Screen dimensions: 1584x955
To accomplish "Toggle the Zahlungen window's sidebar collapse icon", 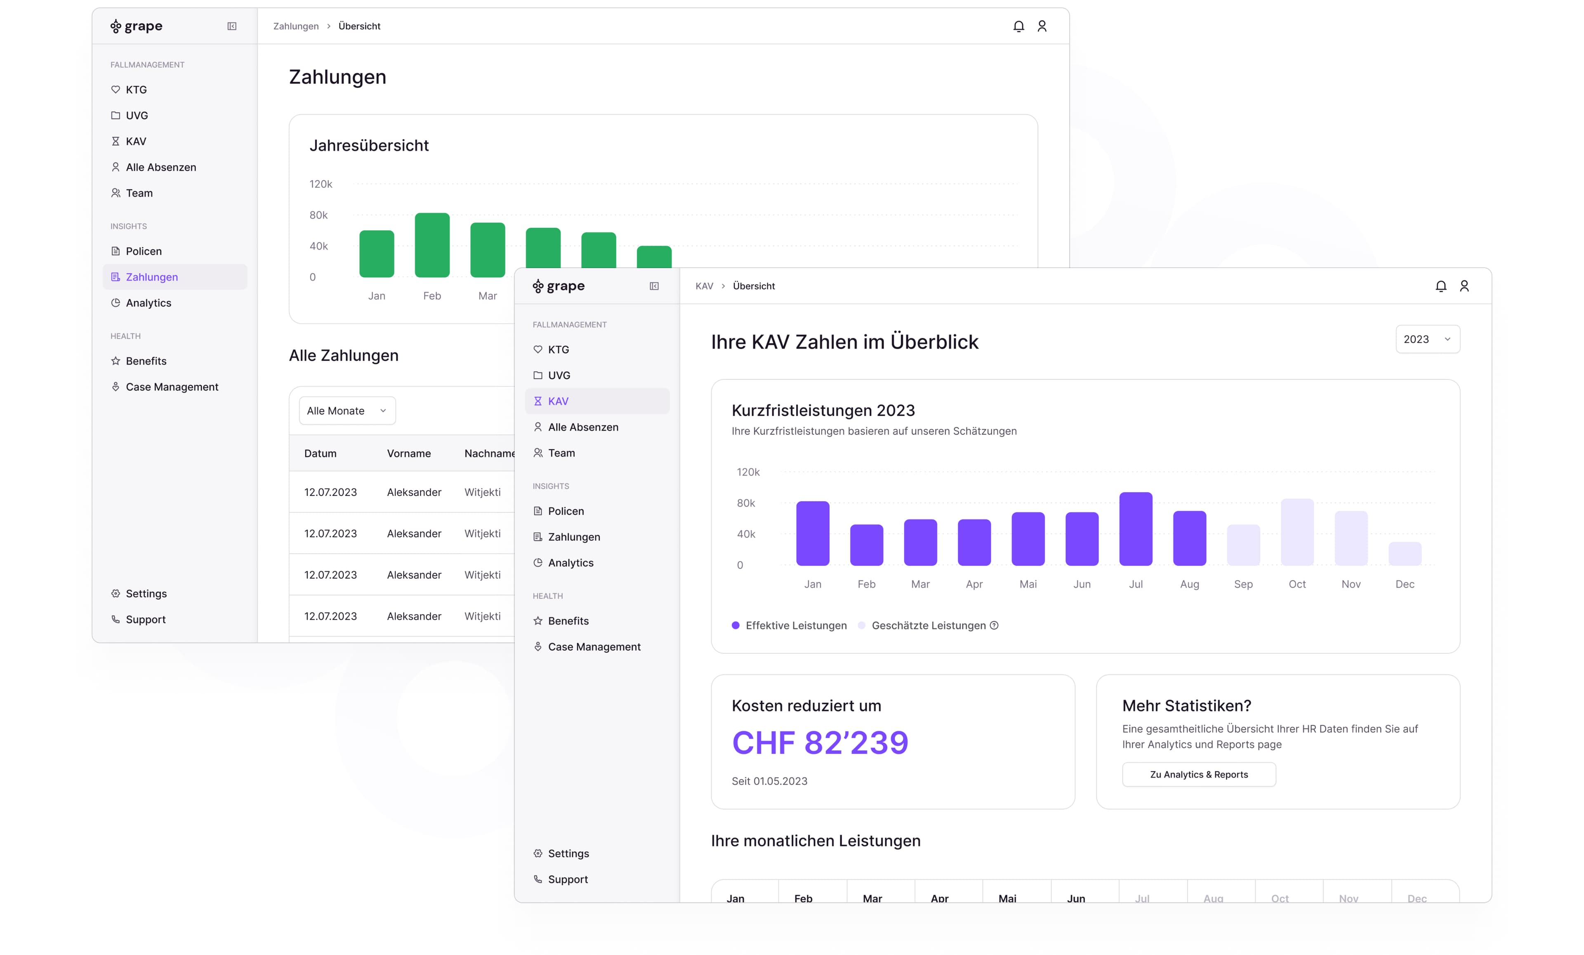I will tap(232, 26).
